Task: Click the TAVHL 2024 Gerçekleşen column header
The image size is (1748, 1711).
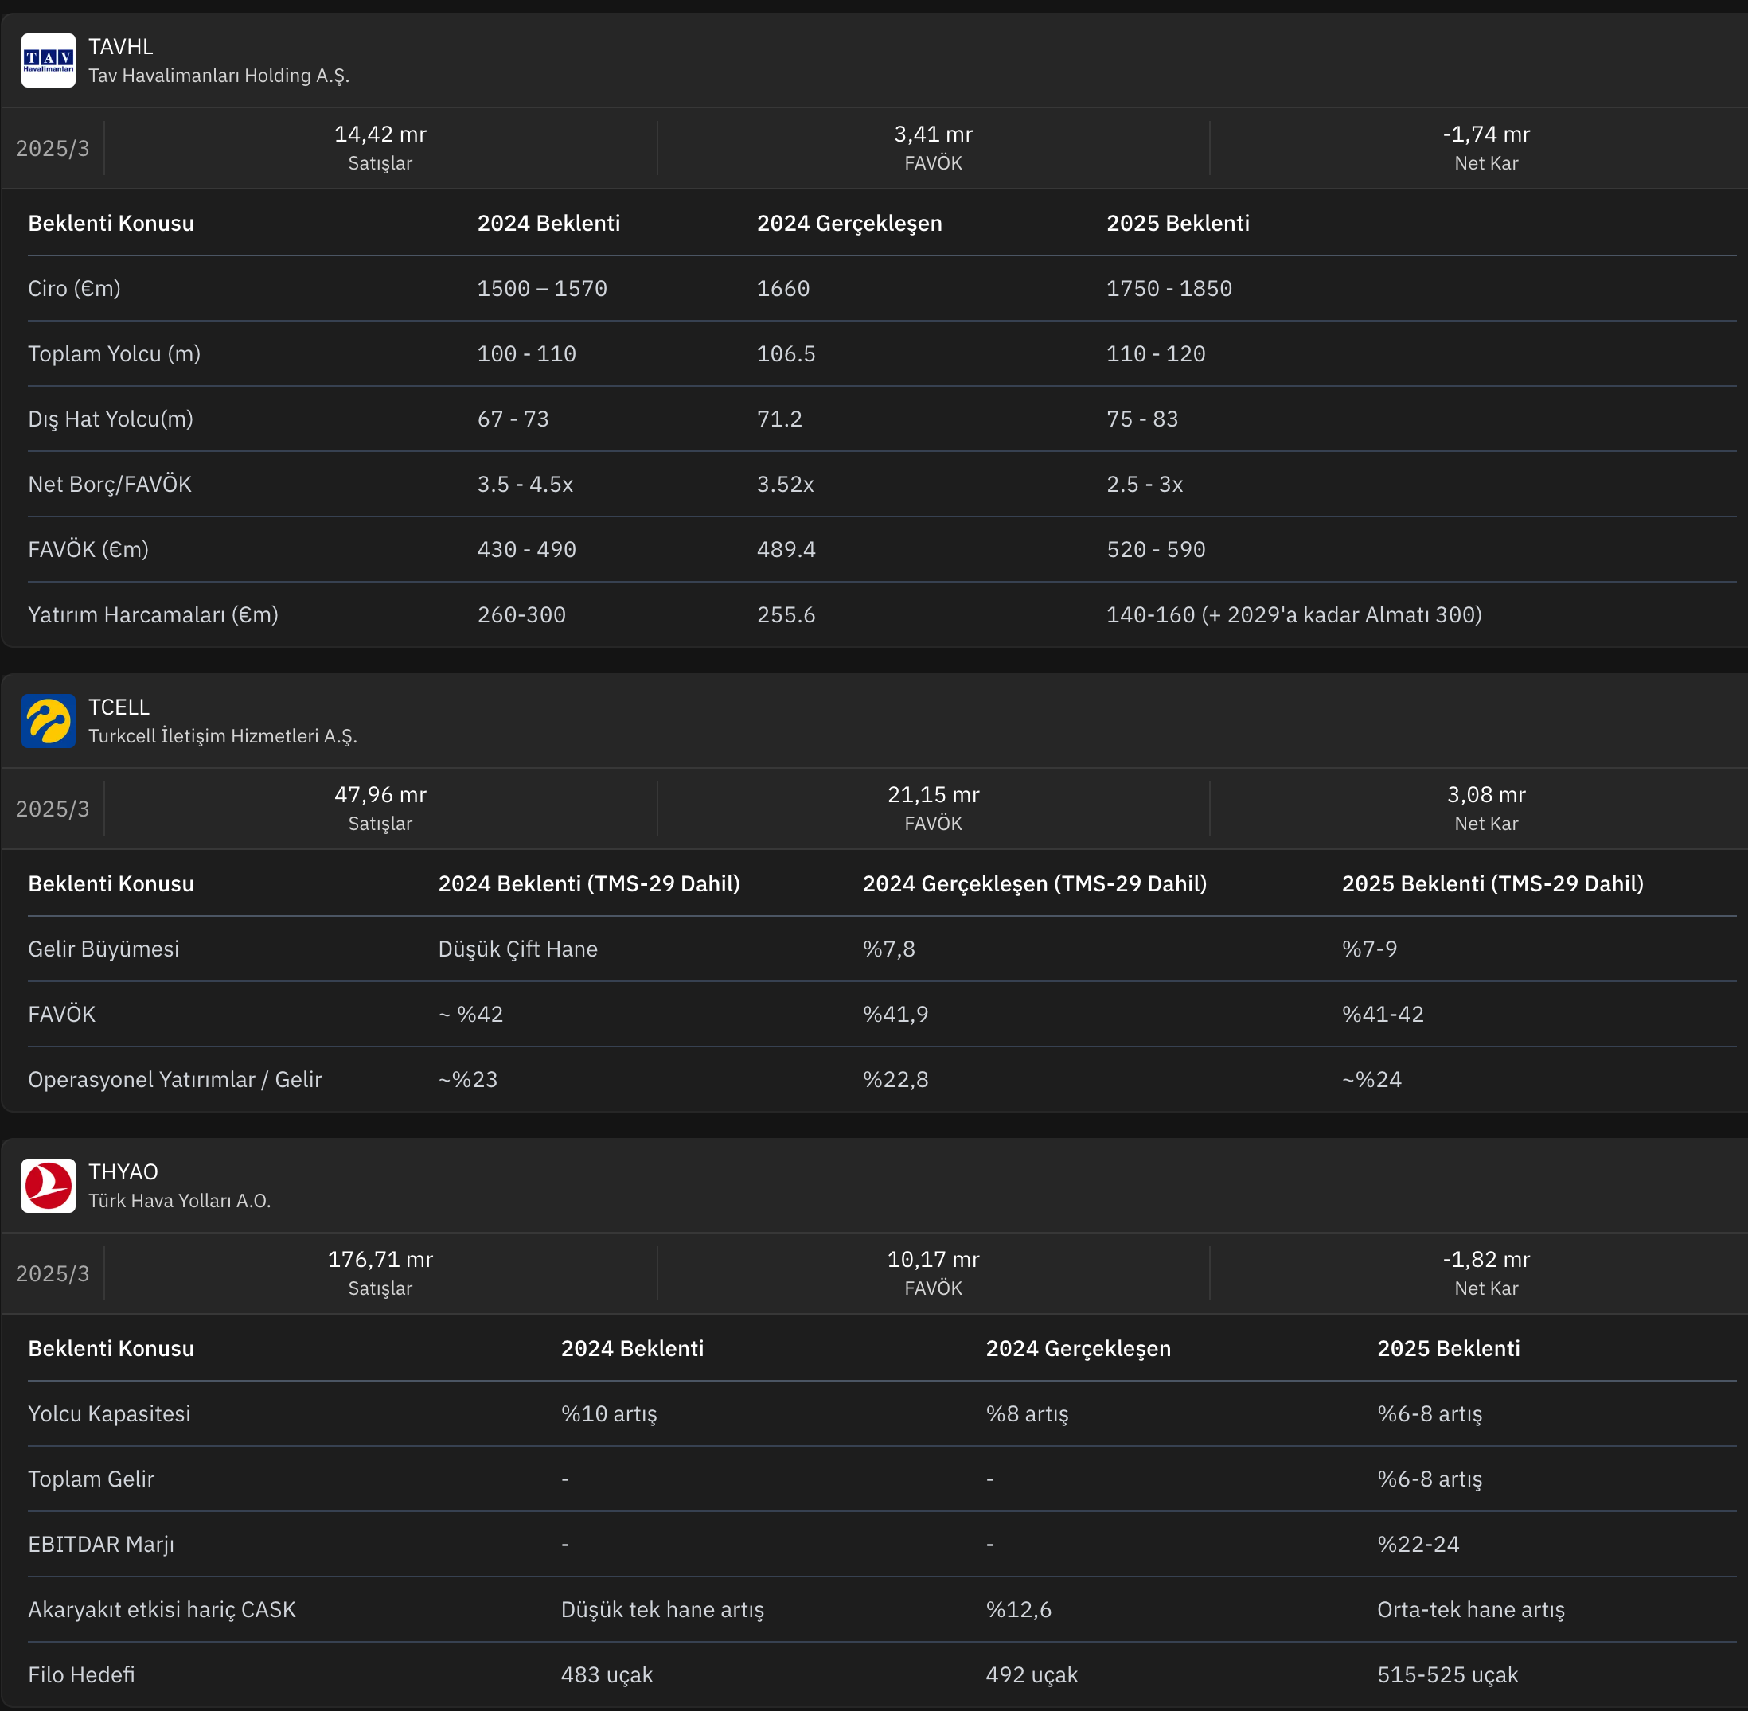Action: point(849,224)
